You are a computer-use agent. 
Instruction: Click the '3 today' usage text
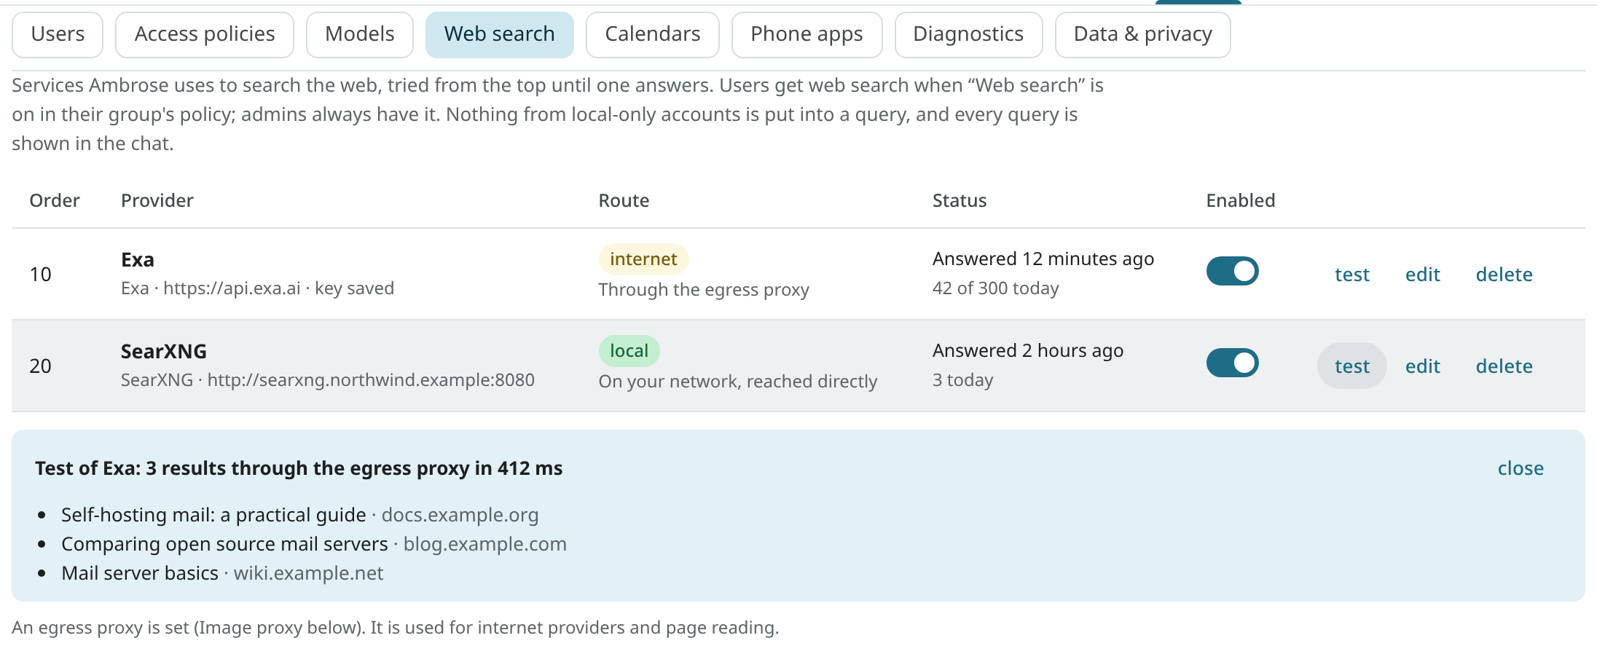click(962, 380)
